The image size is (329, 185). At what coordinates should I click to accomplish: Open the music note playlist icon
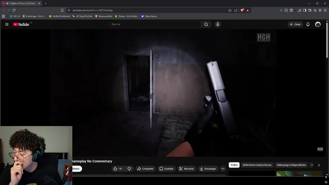[299, 10]
